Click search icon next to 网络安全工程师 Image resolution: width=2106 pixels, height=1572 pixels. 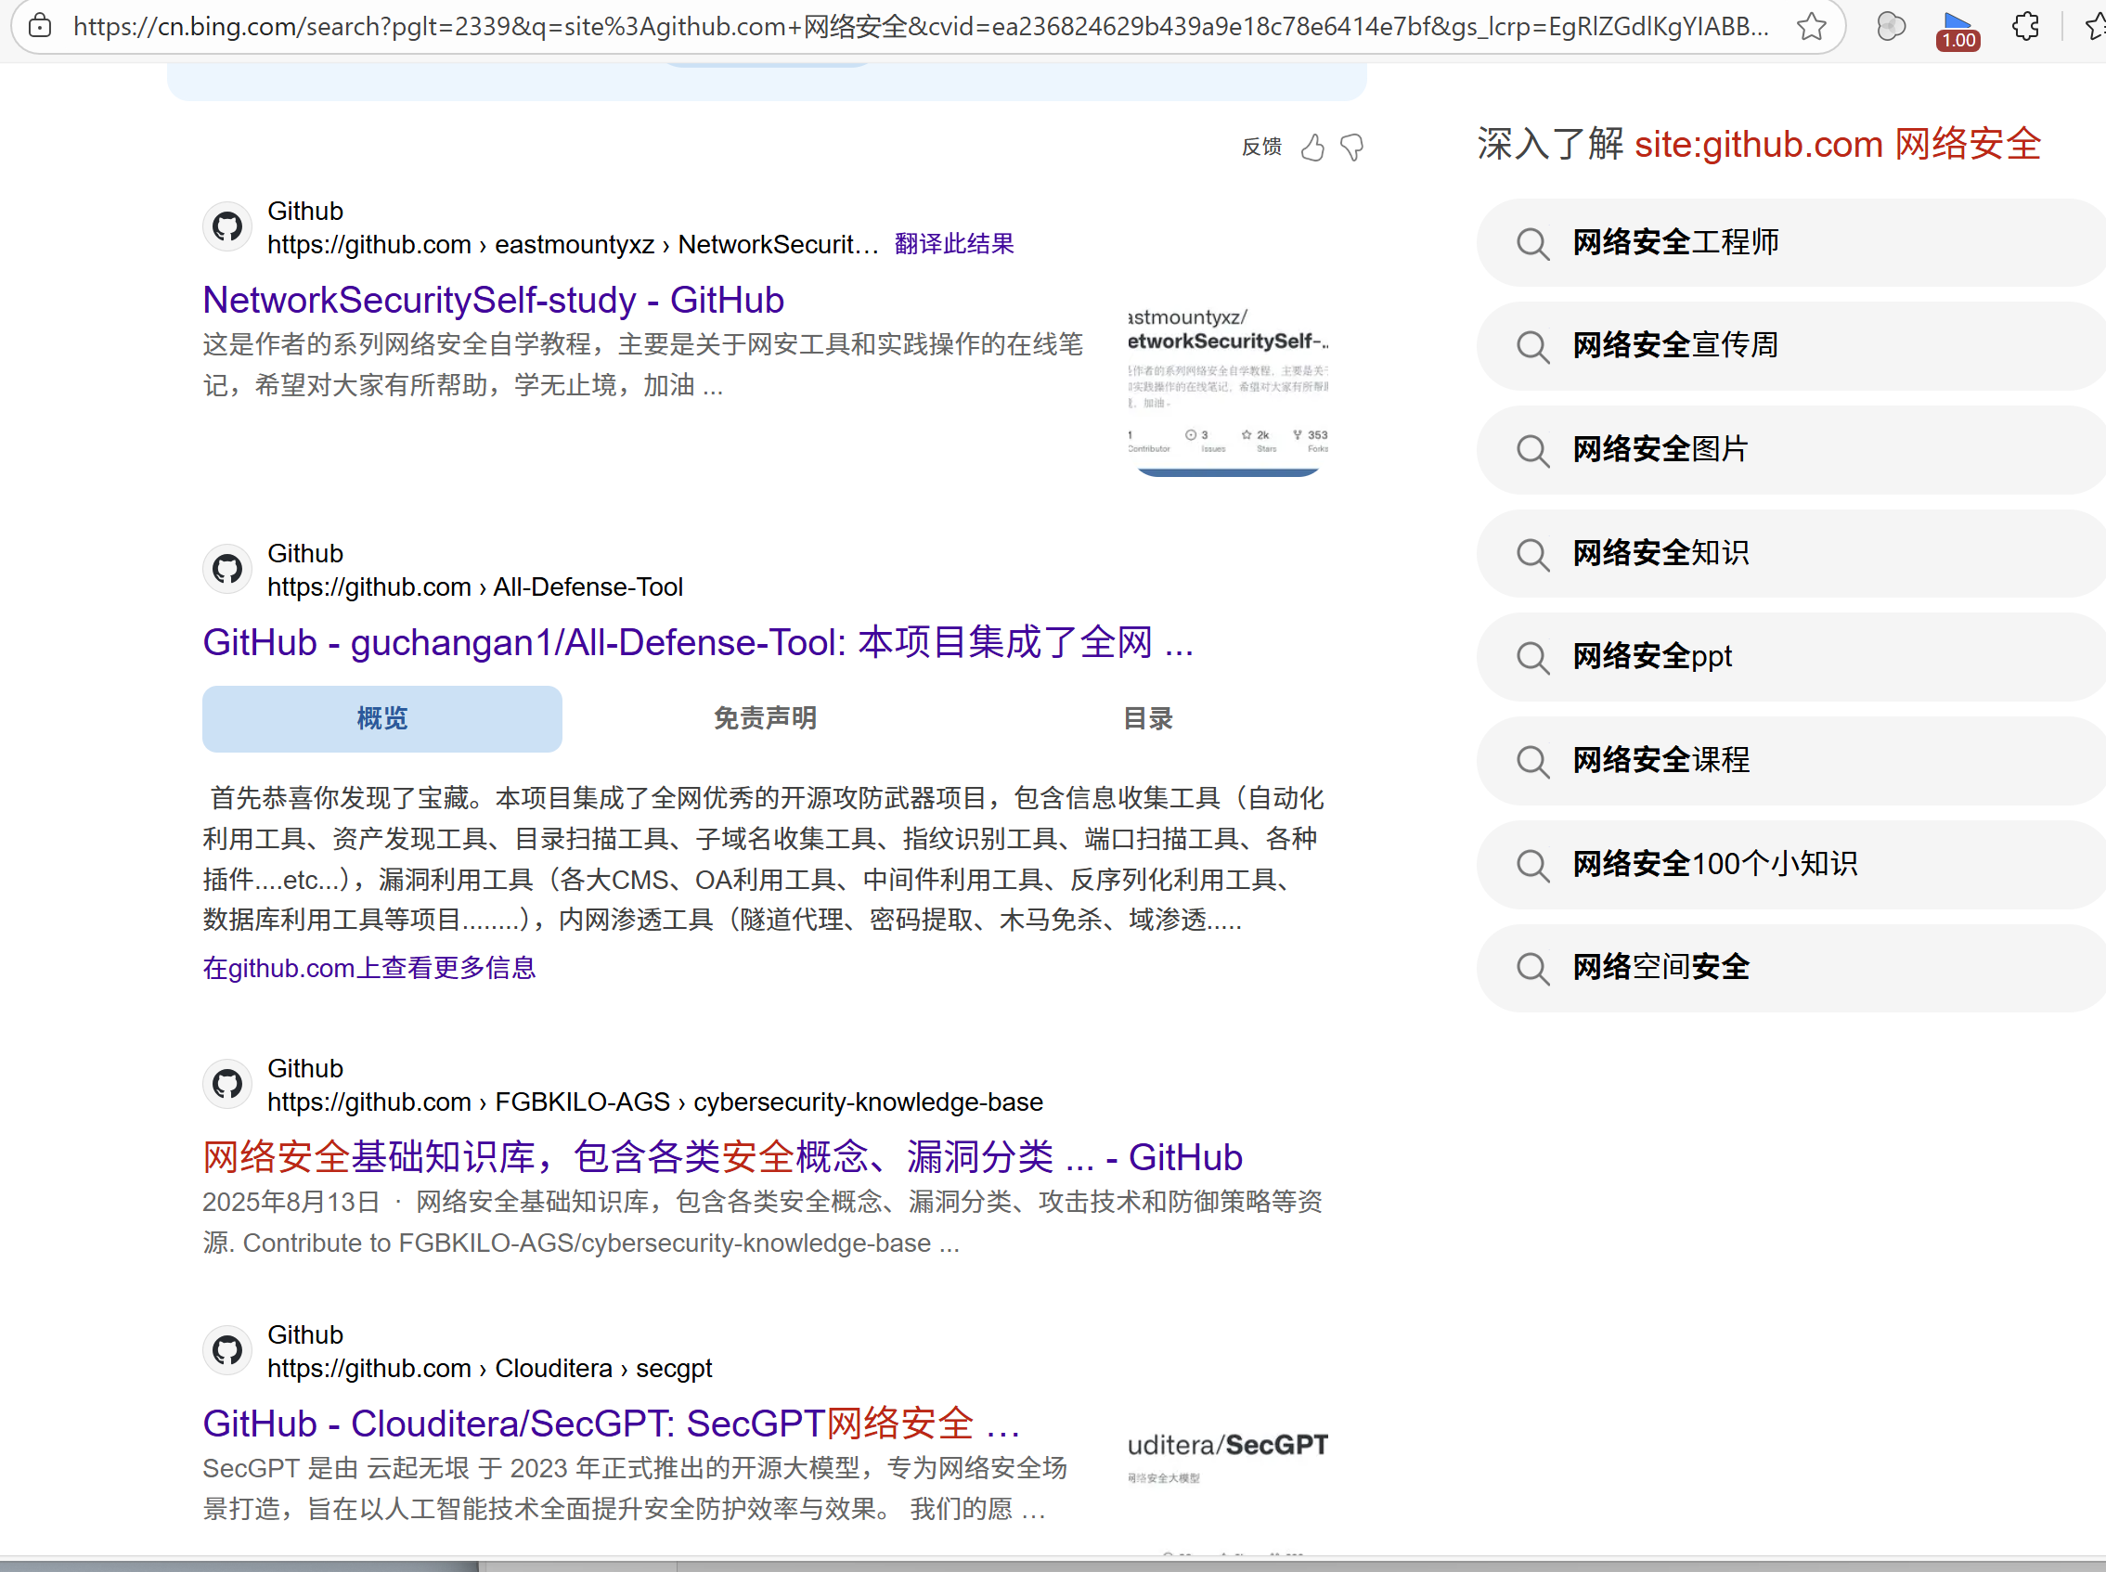(1532, 244)
